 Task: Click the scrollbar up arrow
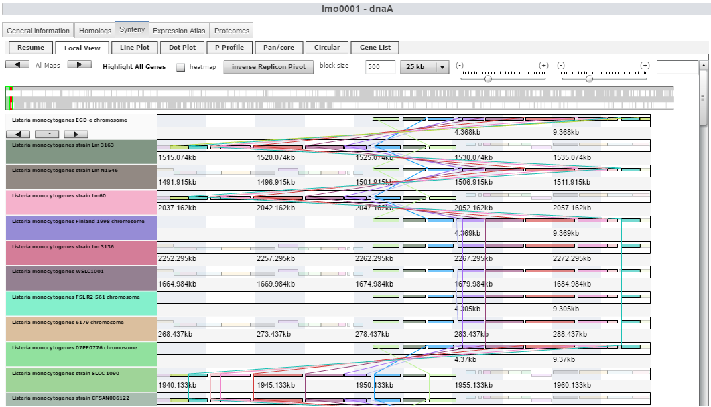[x=703, y=66]
